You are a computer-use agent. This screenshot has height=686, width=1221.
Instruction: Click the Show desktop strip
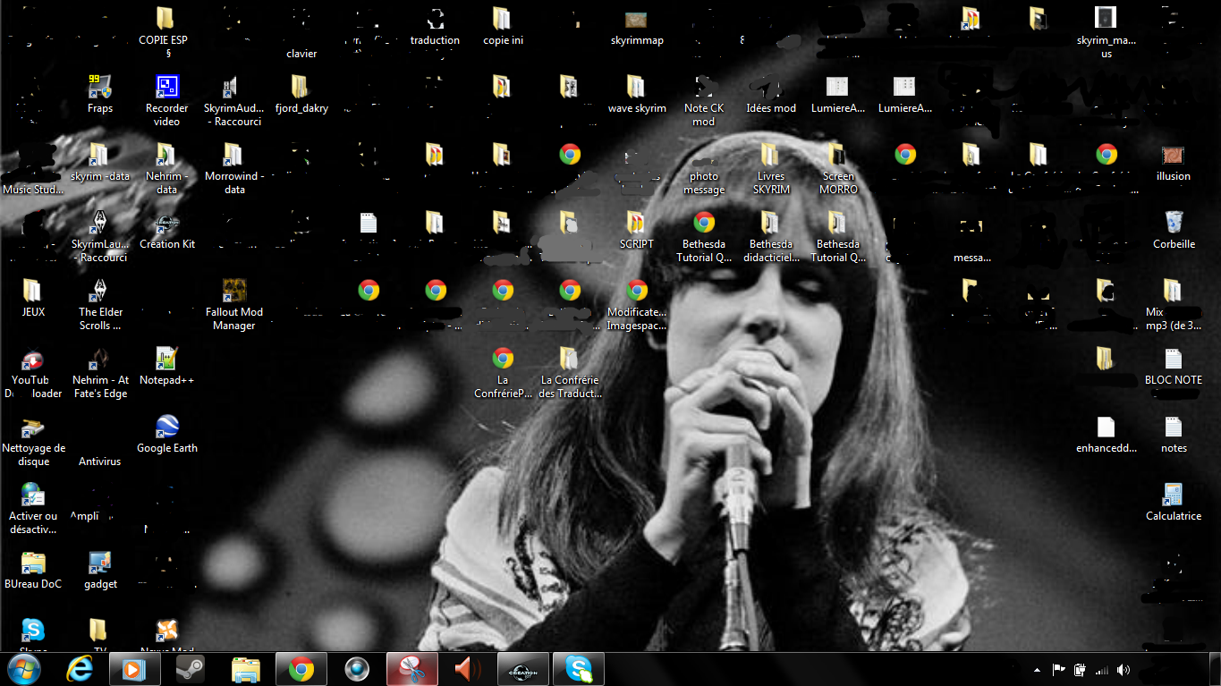(x=1215, y=670)
